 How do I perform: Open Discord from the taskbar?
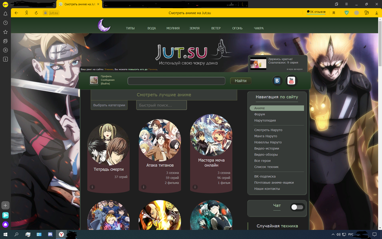pyautogui.click(x=50, y=235)
